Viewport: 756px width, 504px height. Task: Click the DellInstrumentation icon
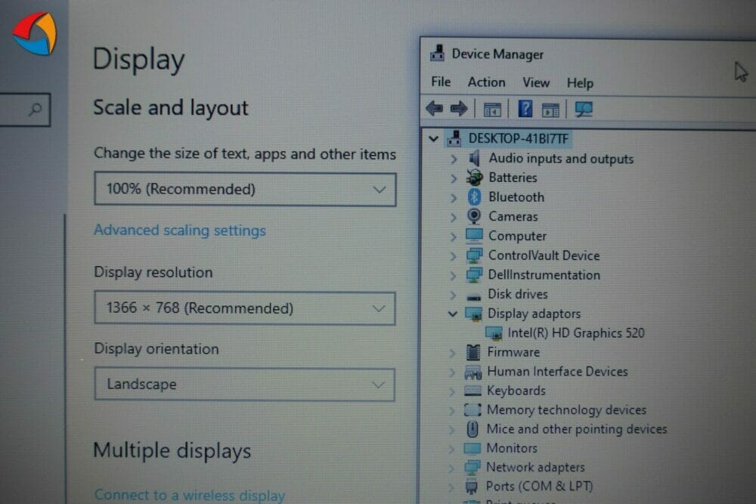click(x=475, y=274)
